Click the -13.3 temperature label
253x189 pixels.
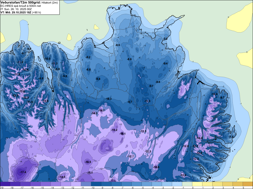[x=195, y=146]
